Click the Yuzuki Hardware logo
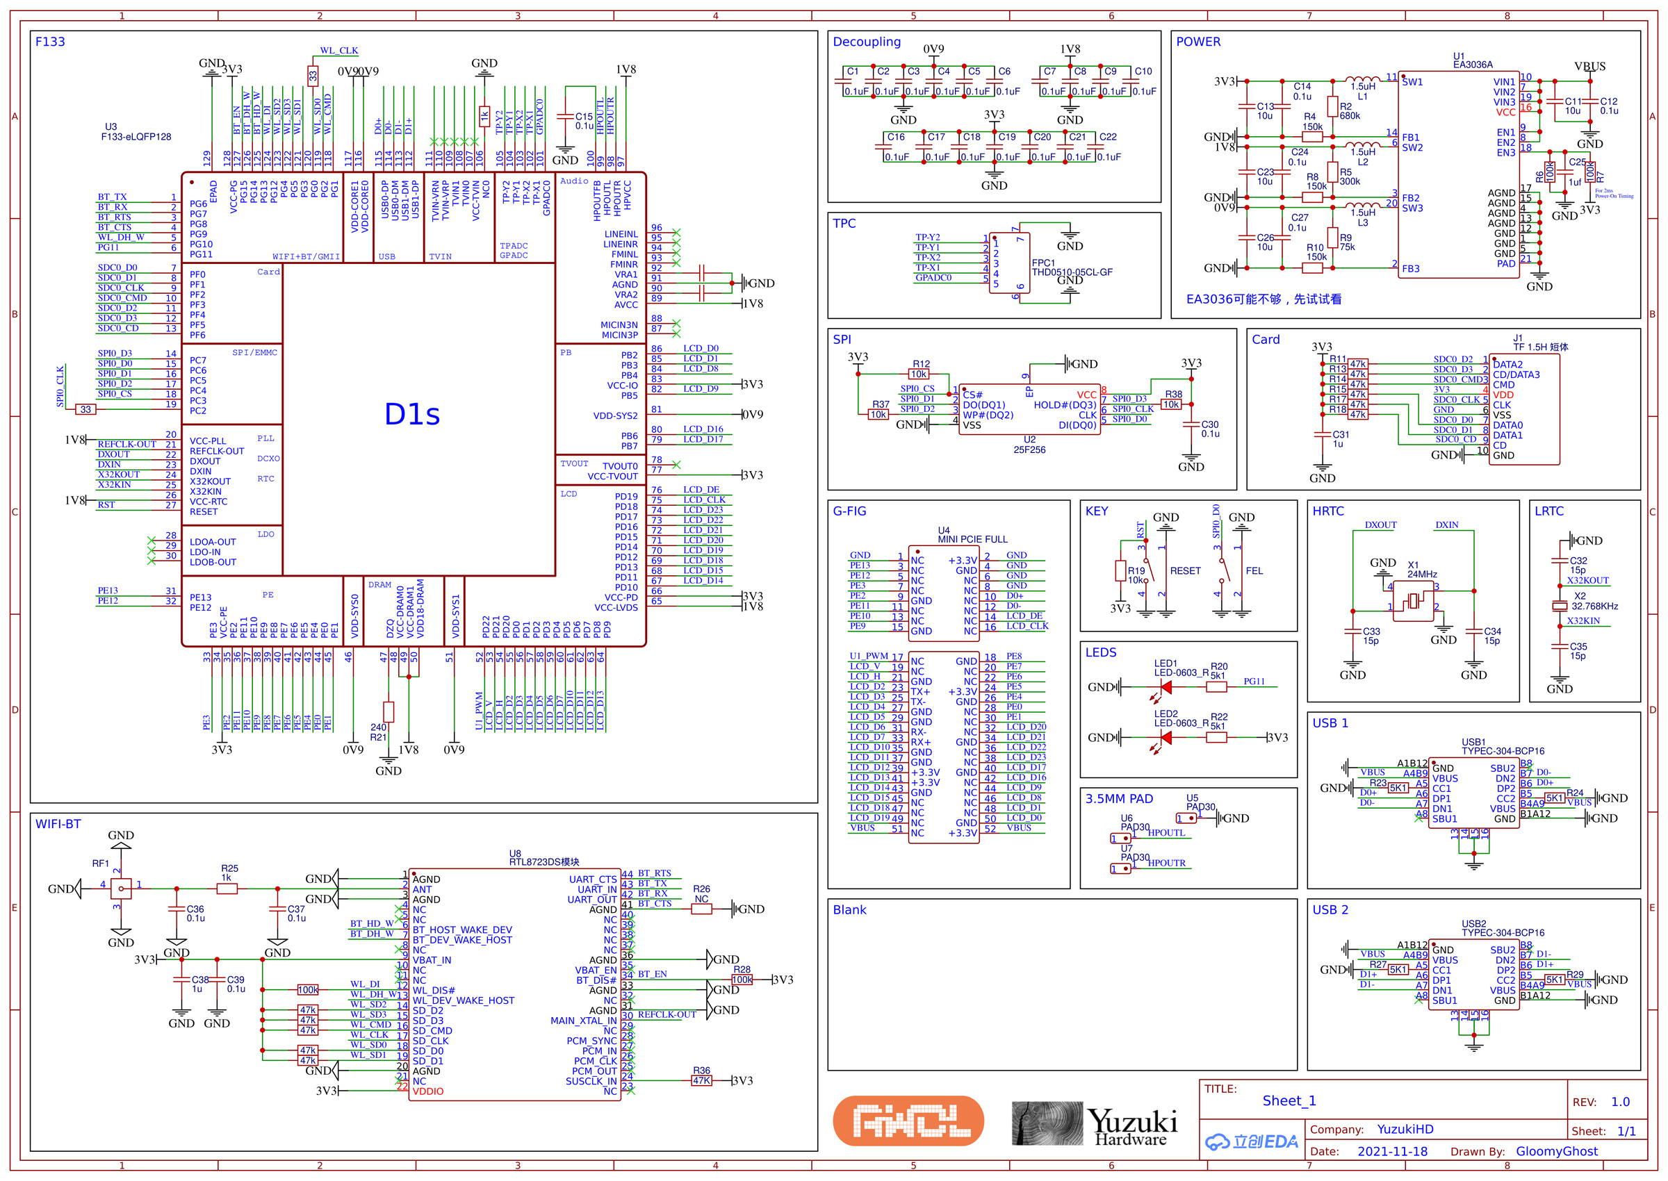The height and width of the screenshot is (1181, 1668). (x=1093, y=1123)
